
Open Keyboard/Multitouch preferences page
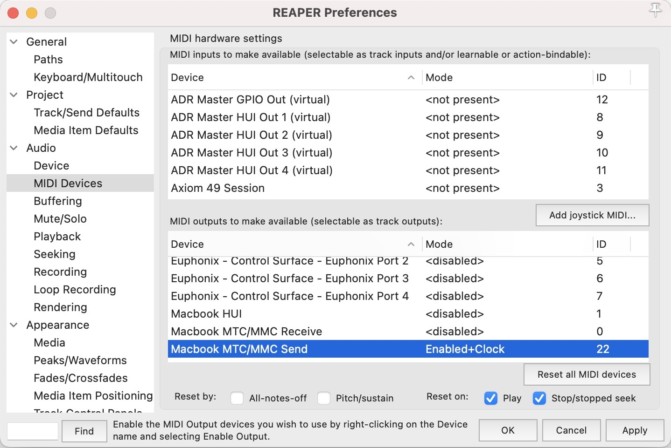88,77
